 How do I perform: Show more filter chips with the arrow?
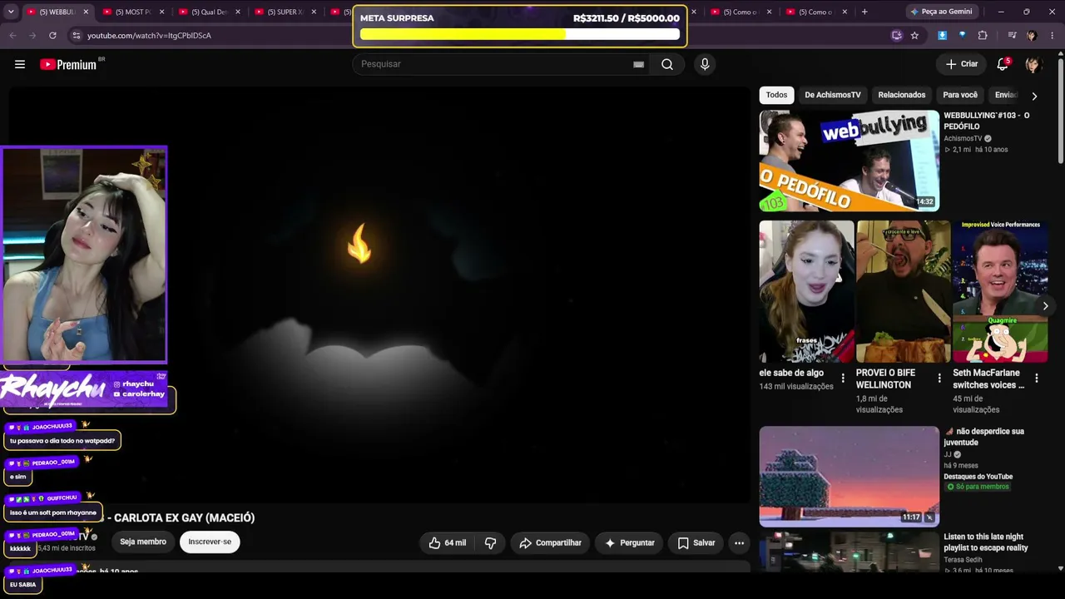(1034, 96)
